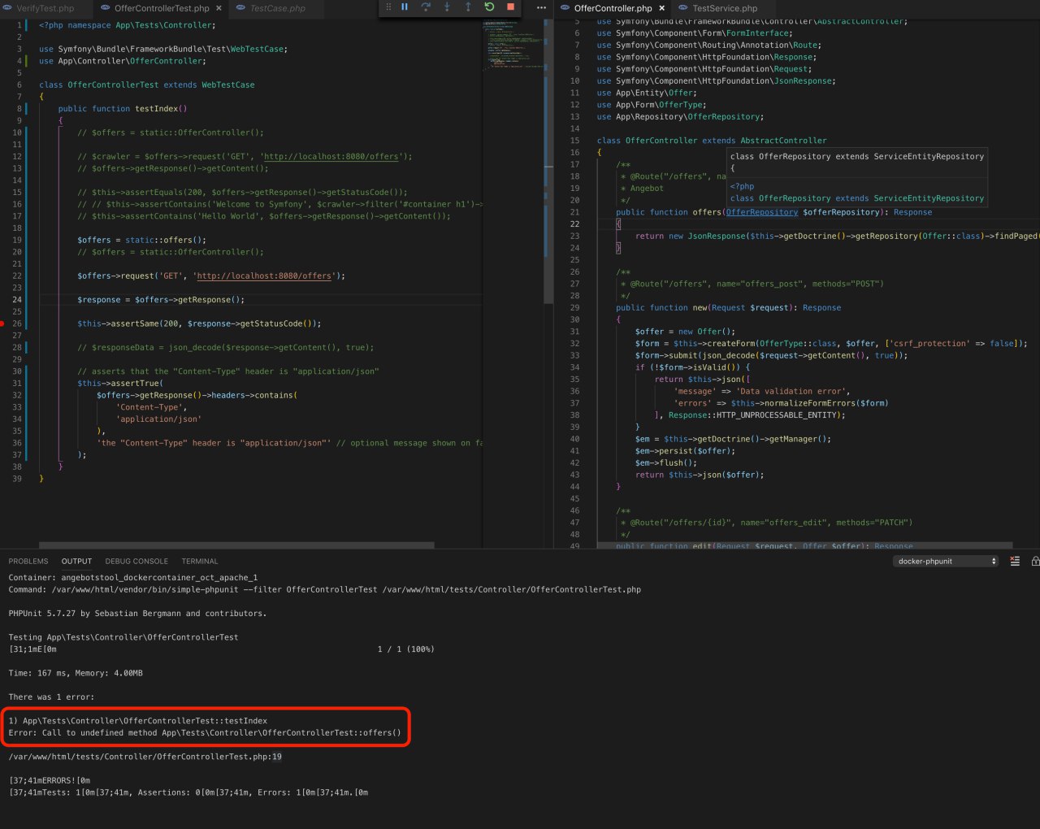Click 'class OfferControllerTest extends WebTestCase' line
This screenshot has width=1040, height=829.
point(147,85)
